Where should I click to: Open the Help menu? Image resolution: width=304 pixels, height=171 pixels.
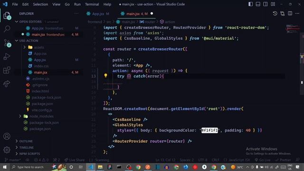pos(107,4)
